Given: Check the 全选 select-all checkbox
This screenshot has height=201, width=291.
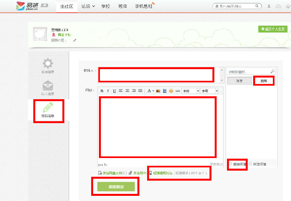Looking at the screenshot, I should tap(230, 164).
